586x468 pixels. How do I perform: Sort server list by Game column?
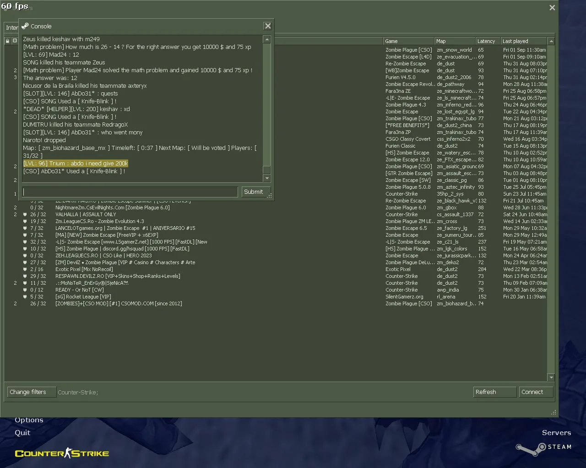click(409, 41)
